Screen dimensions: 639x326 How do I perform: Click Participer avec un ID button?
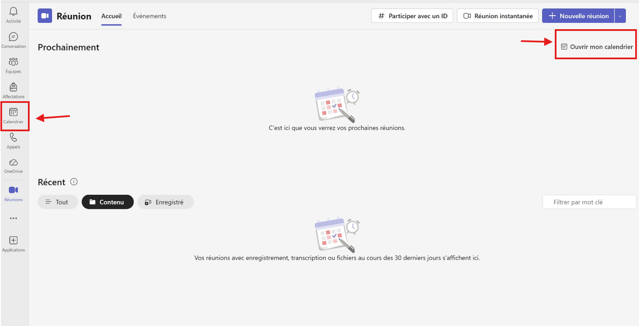click(412, 16)
